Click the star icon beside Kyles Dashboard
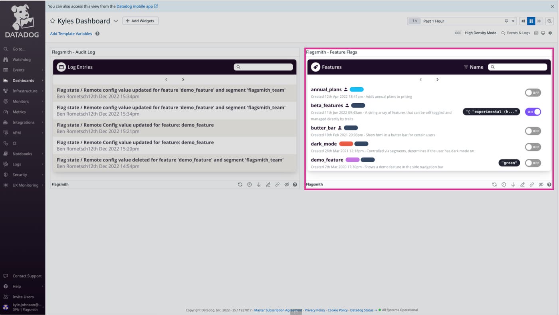Image resolution: width=559 pixels, height=315 pixels. point(52,21)
